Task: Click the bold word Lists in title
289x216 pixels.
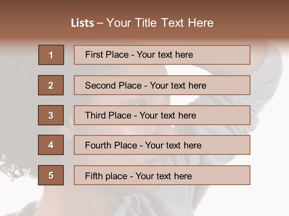Action: 82,23
